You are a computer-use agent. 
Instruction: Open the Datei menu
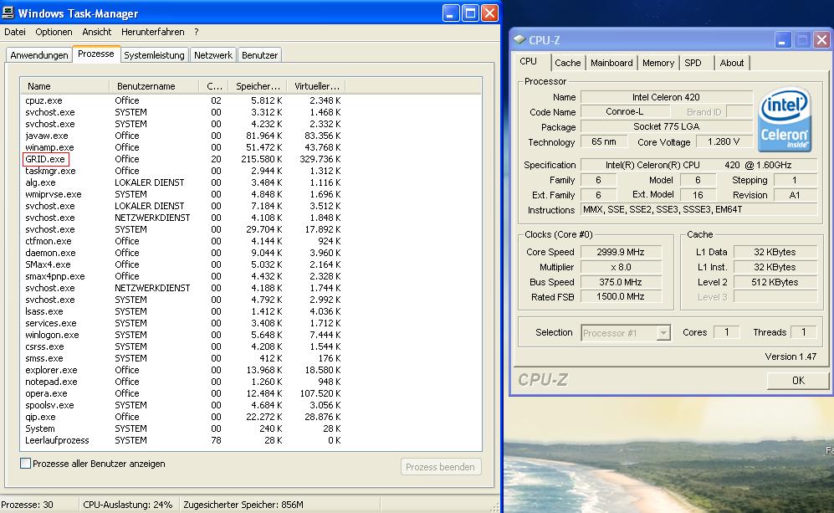tap(15, 32)
